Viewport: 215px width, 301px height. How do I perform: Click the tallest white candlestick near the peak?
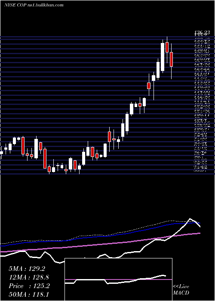(163, 57)
